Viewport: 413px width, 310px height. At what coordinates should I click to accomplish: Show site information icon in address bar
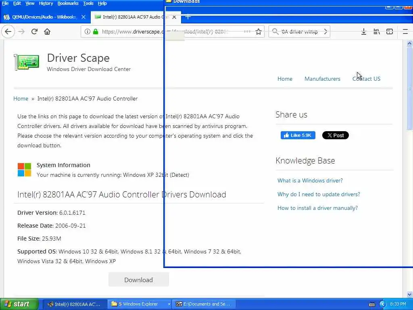(x=88, y=31)
